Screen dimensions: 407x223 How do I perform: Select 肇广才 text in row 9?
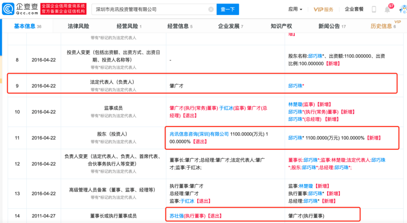pyautogui.click(x=177, y=86)
